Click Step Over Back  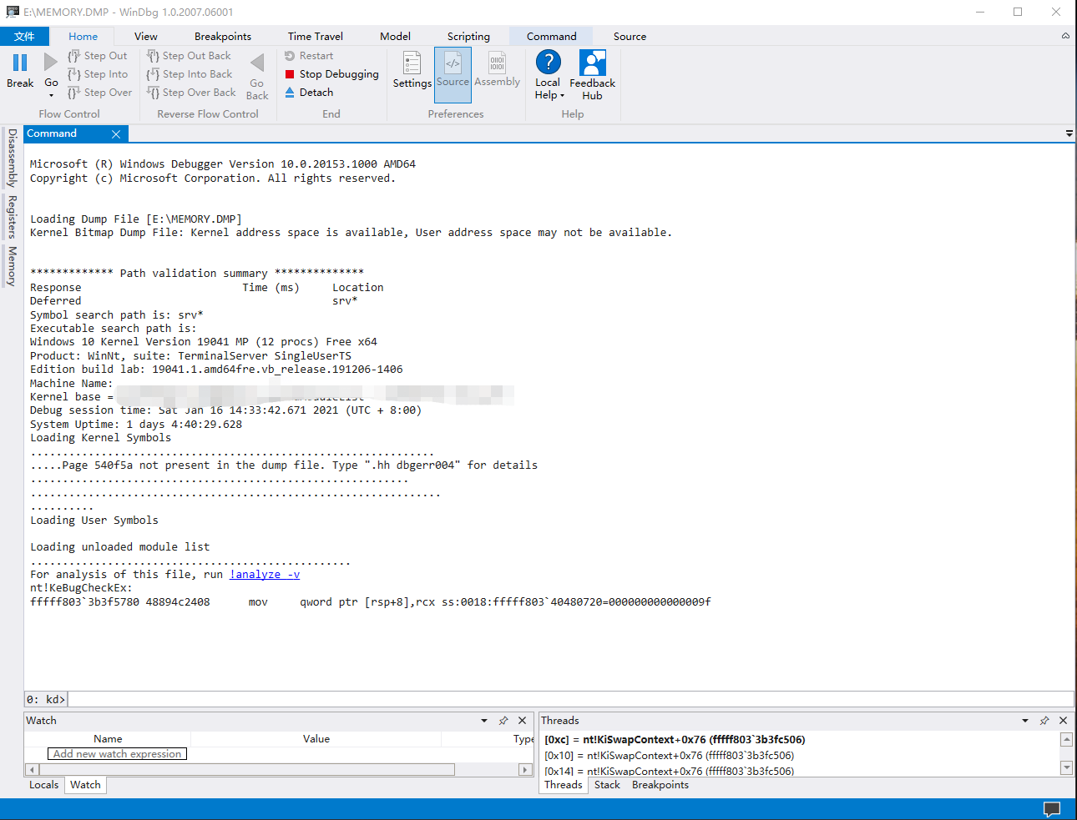(x=191, y=93)
